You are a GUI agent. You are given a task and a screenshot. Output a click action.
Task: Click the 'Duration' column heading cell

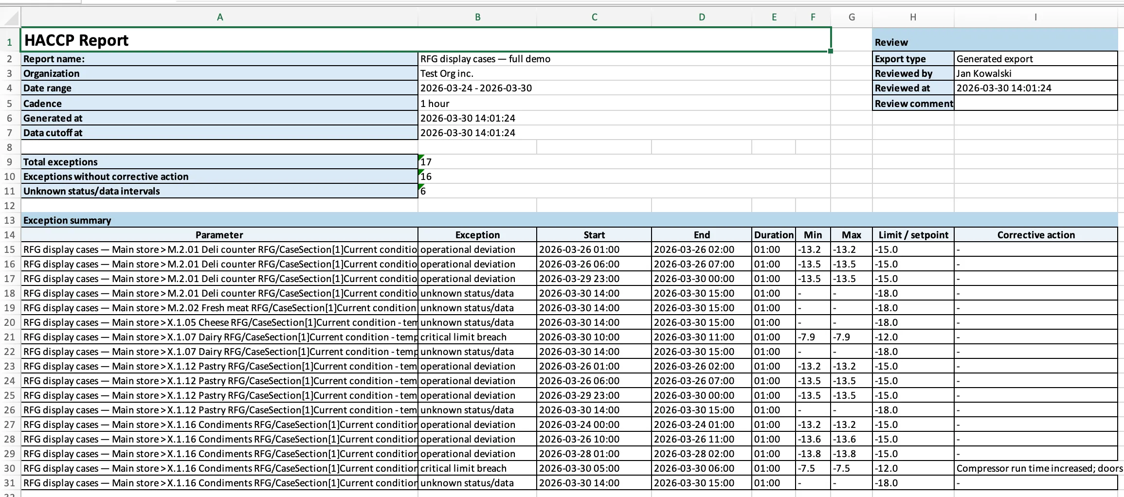click(774, 235)
